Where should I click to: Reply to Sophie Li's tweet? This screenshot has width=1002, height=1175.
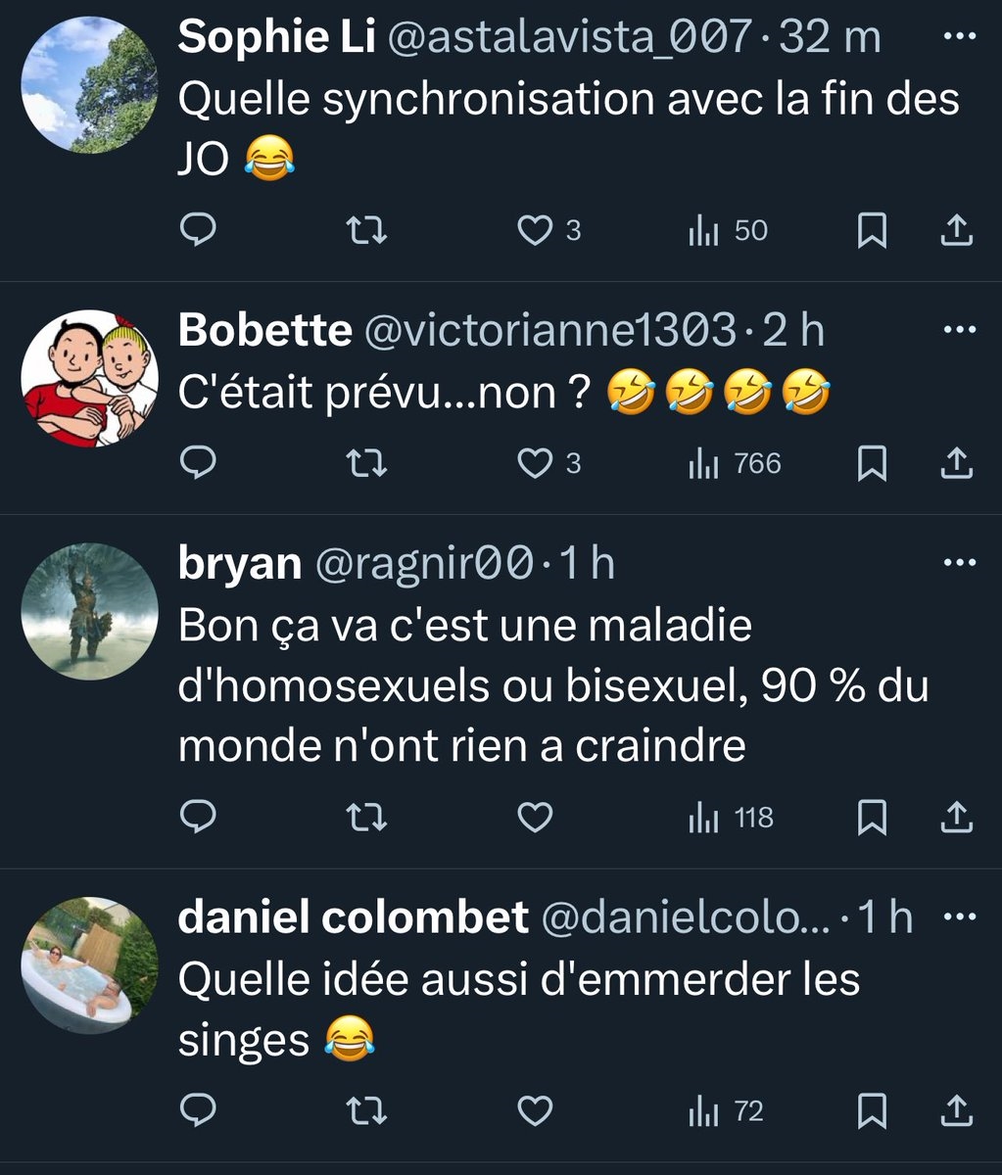[200, 231]
